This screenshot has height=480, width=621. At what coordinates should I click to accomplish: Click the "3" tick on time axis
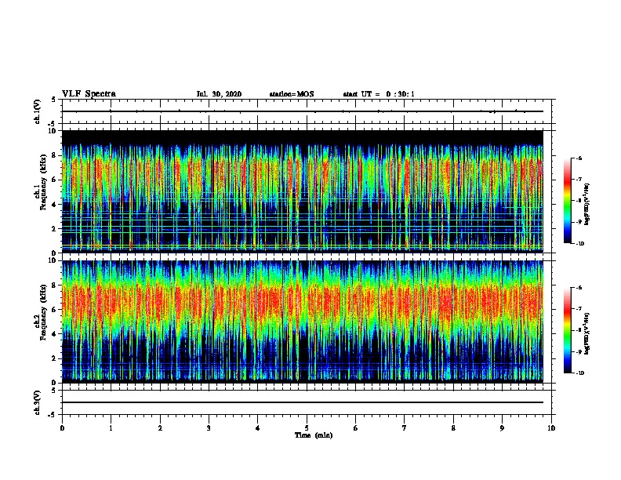209,428
